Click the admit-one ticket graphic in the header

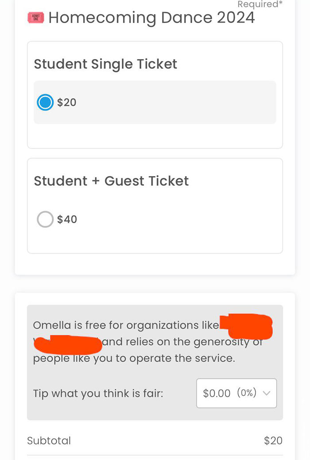click(x=37, y=18)
